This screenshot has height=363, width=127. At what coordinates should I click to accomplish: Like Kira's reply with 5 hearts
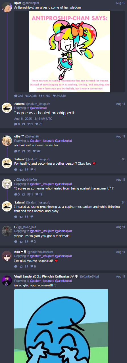coord(32,266)
